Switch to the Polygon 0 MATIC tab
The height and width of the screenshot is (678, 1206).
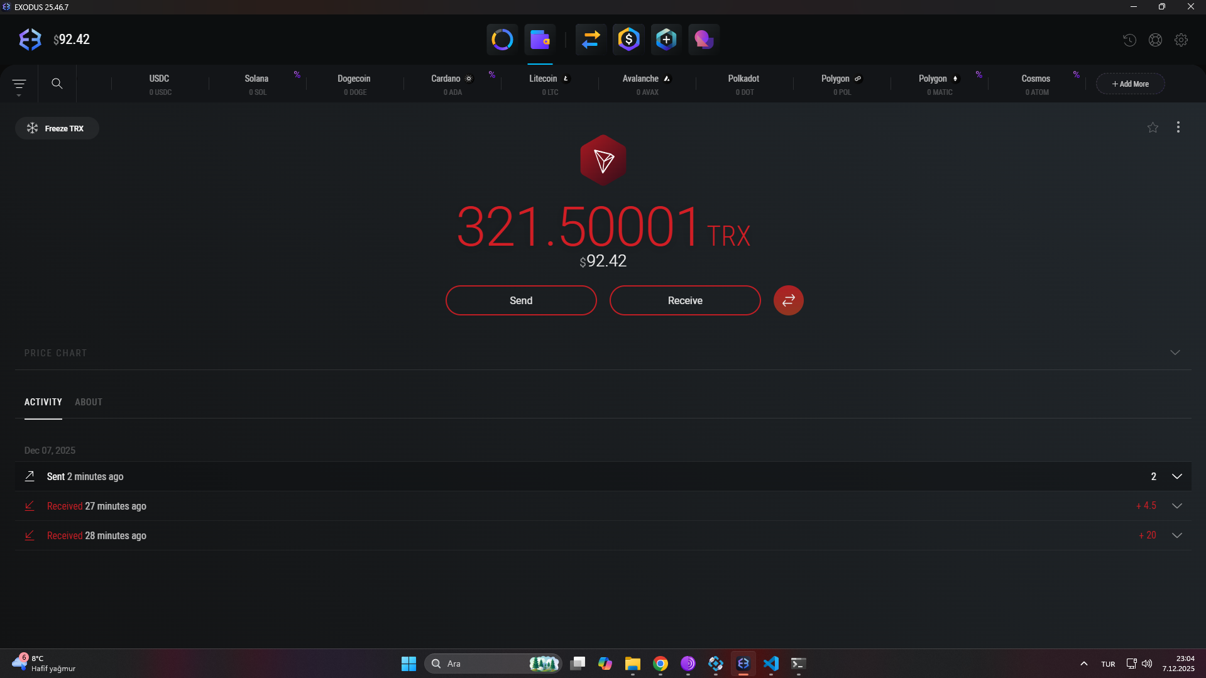coord(940,84)
